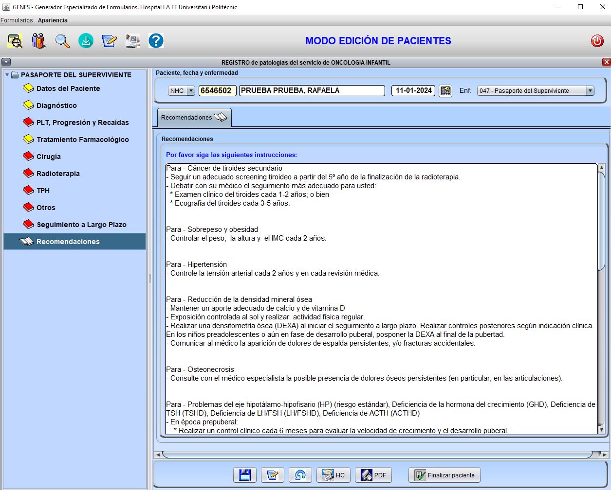Click the red power exit icon
Viewport: 611px width, 490px height.
597,41
